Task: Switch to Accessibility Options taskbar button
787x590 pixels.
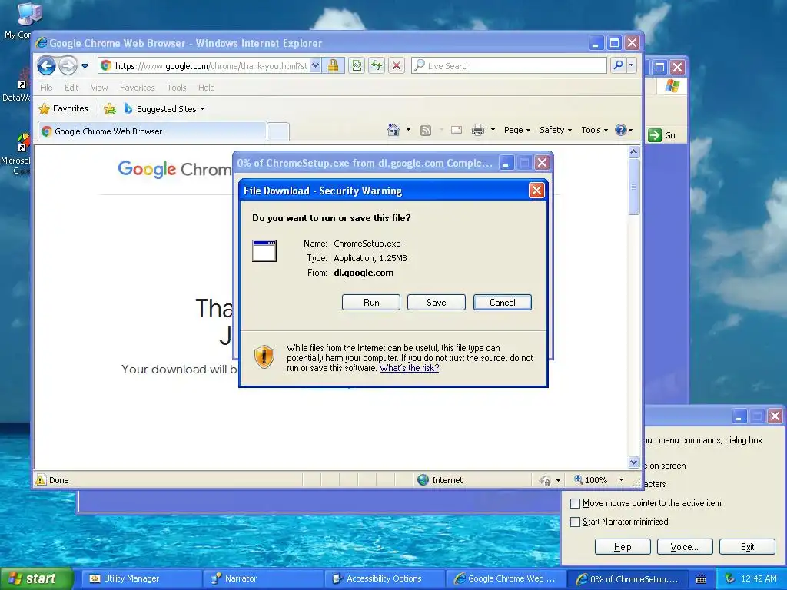Action: (384, 578)
